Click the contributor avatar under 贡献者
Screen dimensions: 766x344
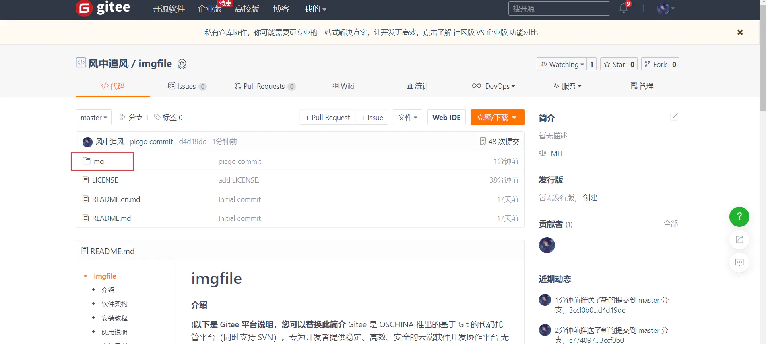(547, 245)
